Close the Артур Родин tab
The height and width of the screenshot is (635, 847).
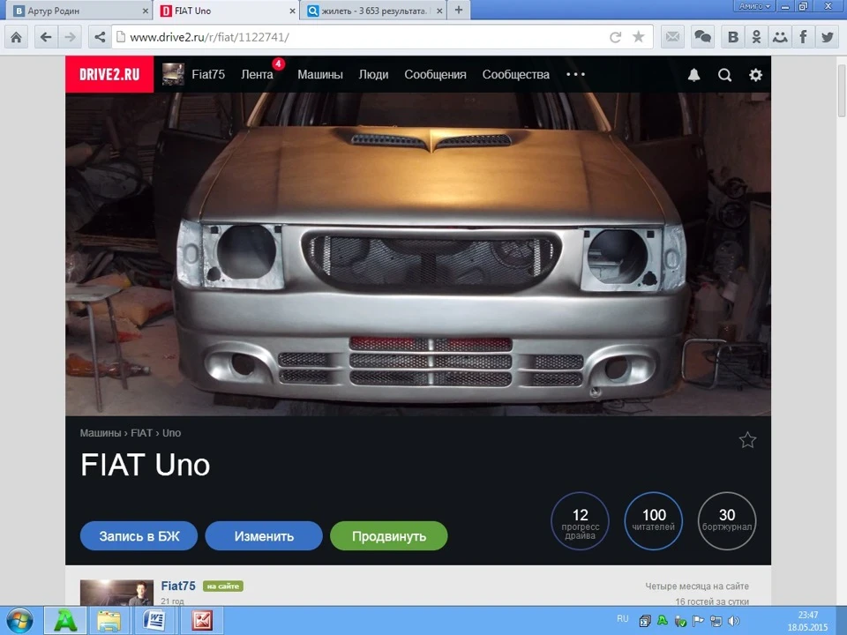(146, 11)
